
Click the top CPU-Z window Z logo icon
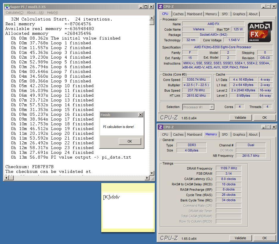(160, 7)
